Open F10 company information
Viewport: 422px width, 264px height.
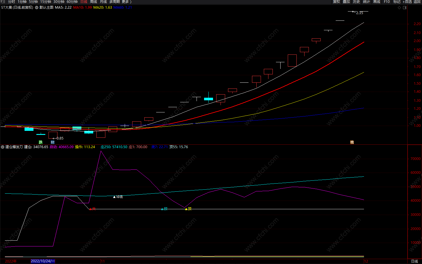[x=387, y=2]
